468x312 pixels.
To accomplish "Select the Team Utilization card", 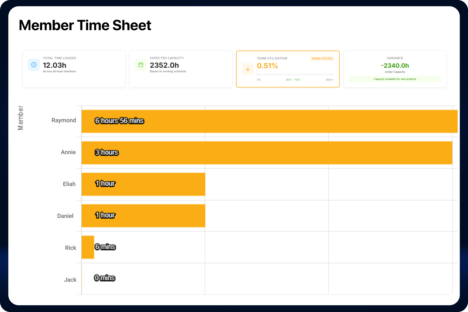I will click(x=288, y=69).
